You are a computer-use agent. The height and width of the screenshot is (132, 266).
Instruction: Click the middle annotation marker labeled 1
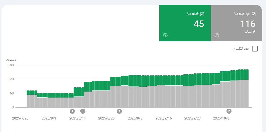83,111
